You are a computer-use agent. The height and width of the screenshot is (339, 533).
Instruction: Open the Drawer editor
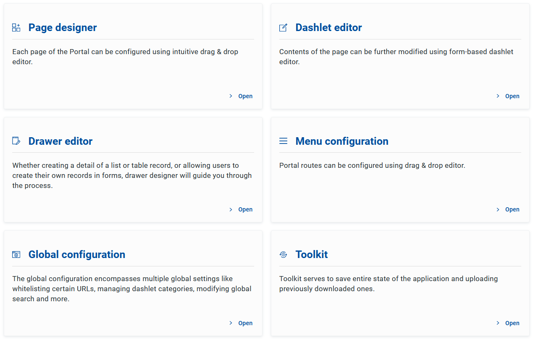tap(245, 209)
